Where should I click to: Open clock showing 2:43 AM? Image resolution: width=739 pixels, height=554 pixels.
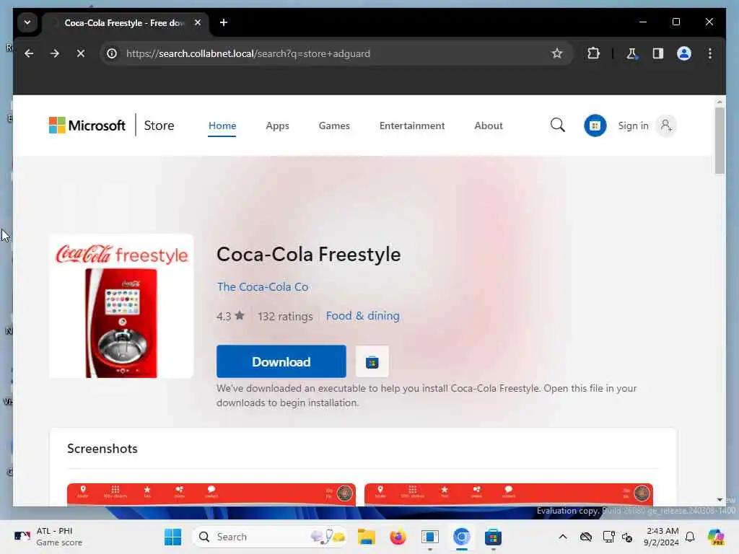coord(661,537)
